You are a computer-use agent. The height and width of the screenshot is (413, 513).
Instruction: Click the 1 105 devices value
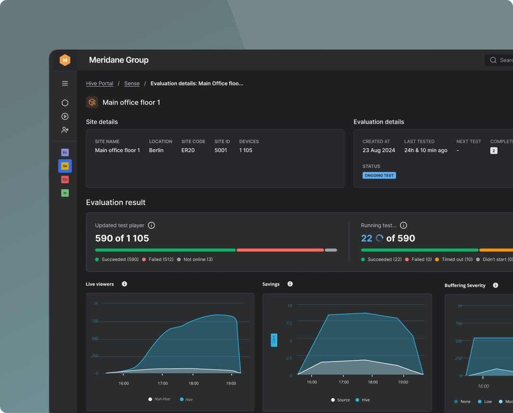click(x=246, y=150)
